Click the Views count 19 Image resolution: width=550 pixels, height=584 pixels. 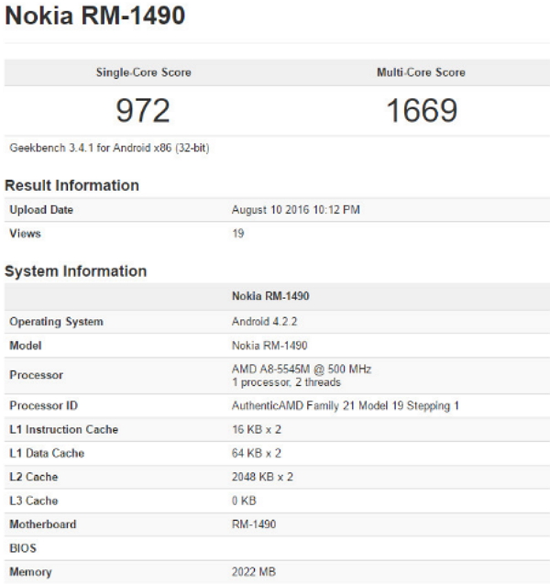(238, 234)
